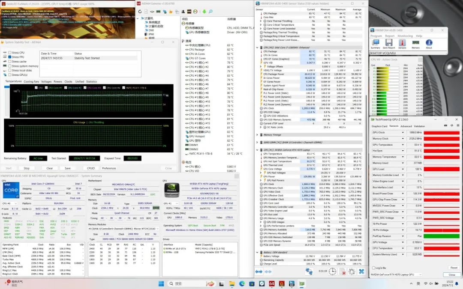Collapse the GPU [#1] RTX 4070 Laptop section

click(x=257, y=150)
